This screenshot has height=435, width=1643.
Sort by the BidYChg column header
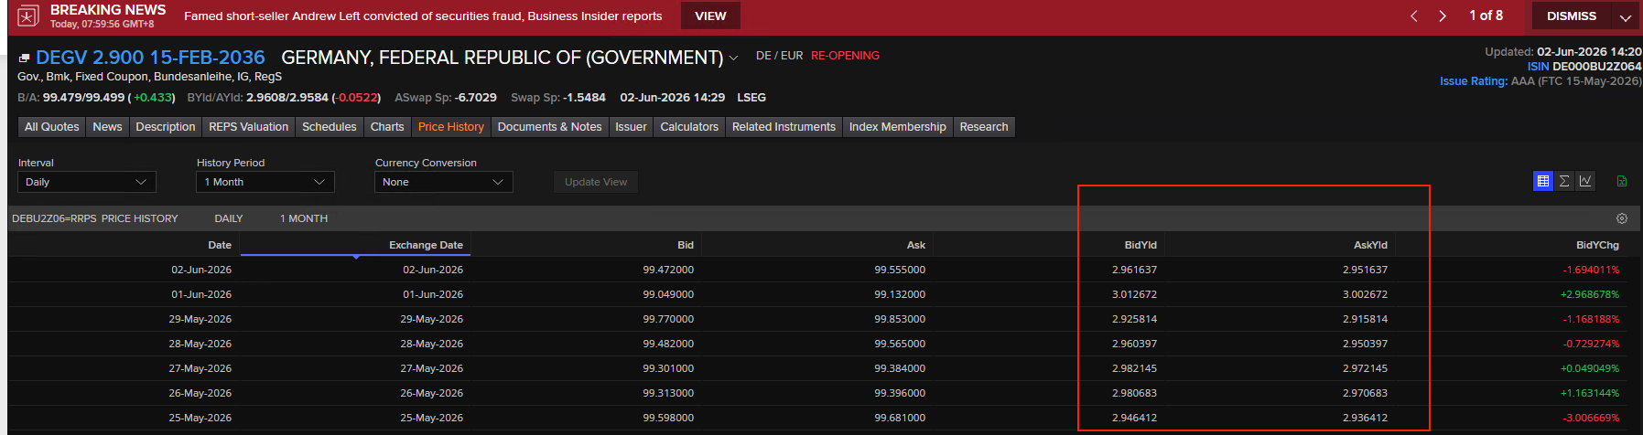coord(1597,245)
